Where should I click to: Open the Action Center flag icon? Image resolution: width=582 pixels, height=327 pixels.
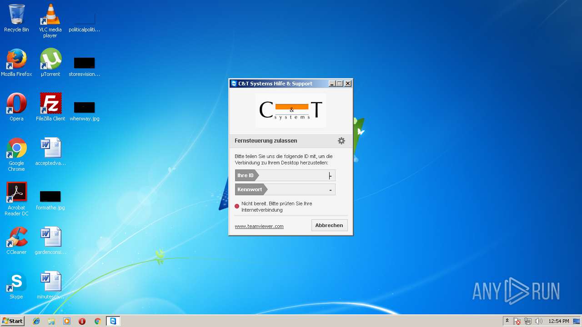517,321
